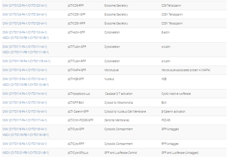Click the CMV CYTO0119-PA-1 Cyto-RFP link
The width and height of the screenshot is (228, 161).
25,144
